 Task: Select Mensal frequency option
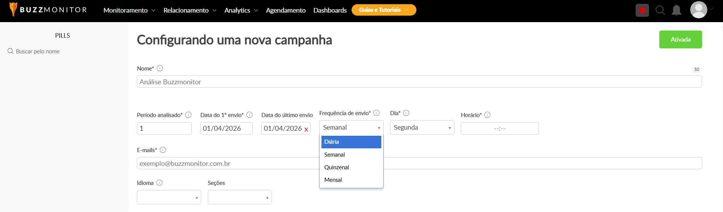333,180
